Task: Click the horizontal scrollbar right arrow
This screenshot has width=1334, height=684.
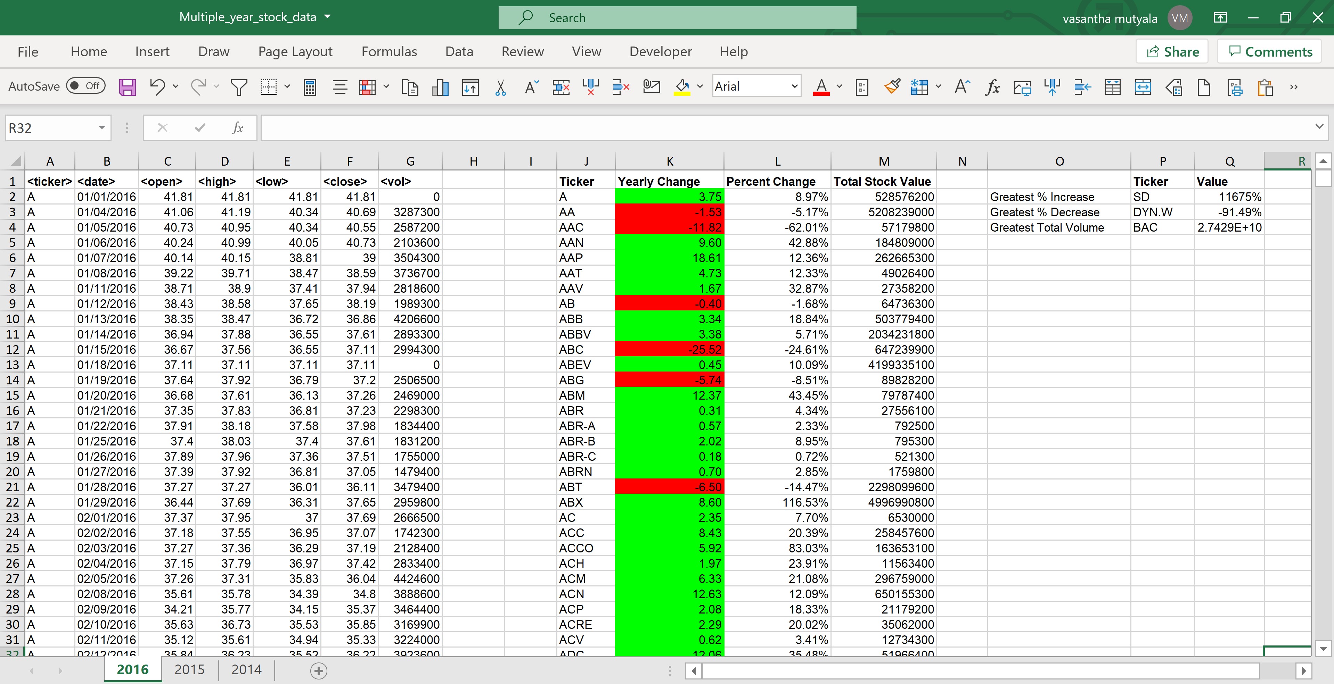Action: (x=1303, y=671)
